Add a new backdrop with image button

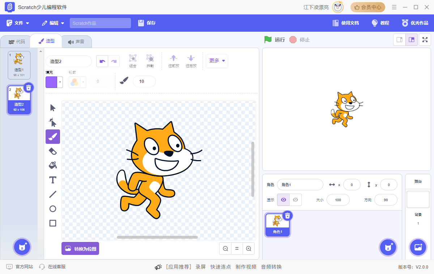tap(418, 247)
